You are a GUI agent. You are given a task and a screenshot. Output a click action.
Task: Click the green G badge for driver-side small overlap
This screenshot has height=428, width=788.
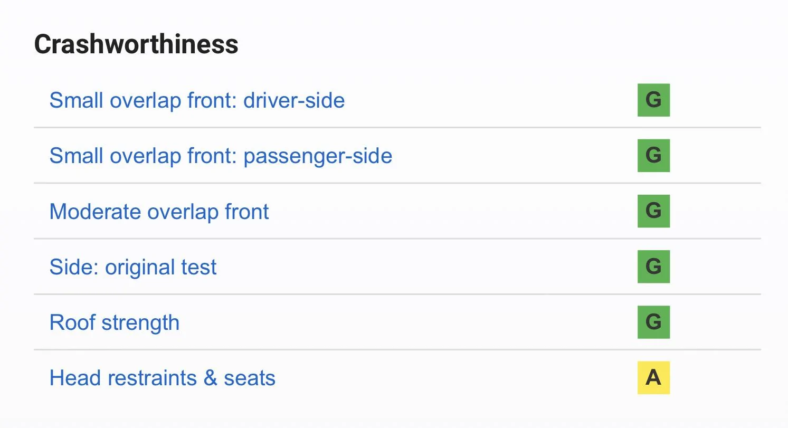tap(653, 100)
